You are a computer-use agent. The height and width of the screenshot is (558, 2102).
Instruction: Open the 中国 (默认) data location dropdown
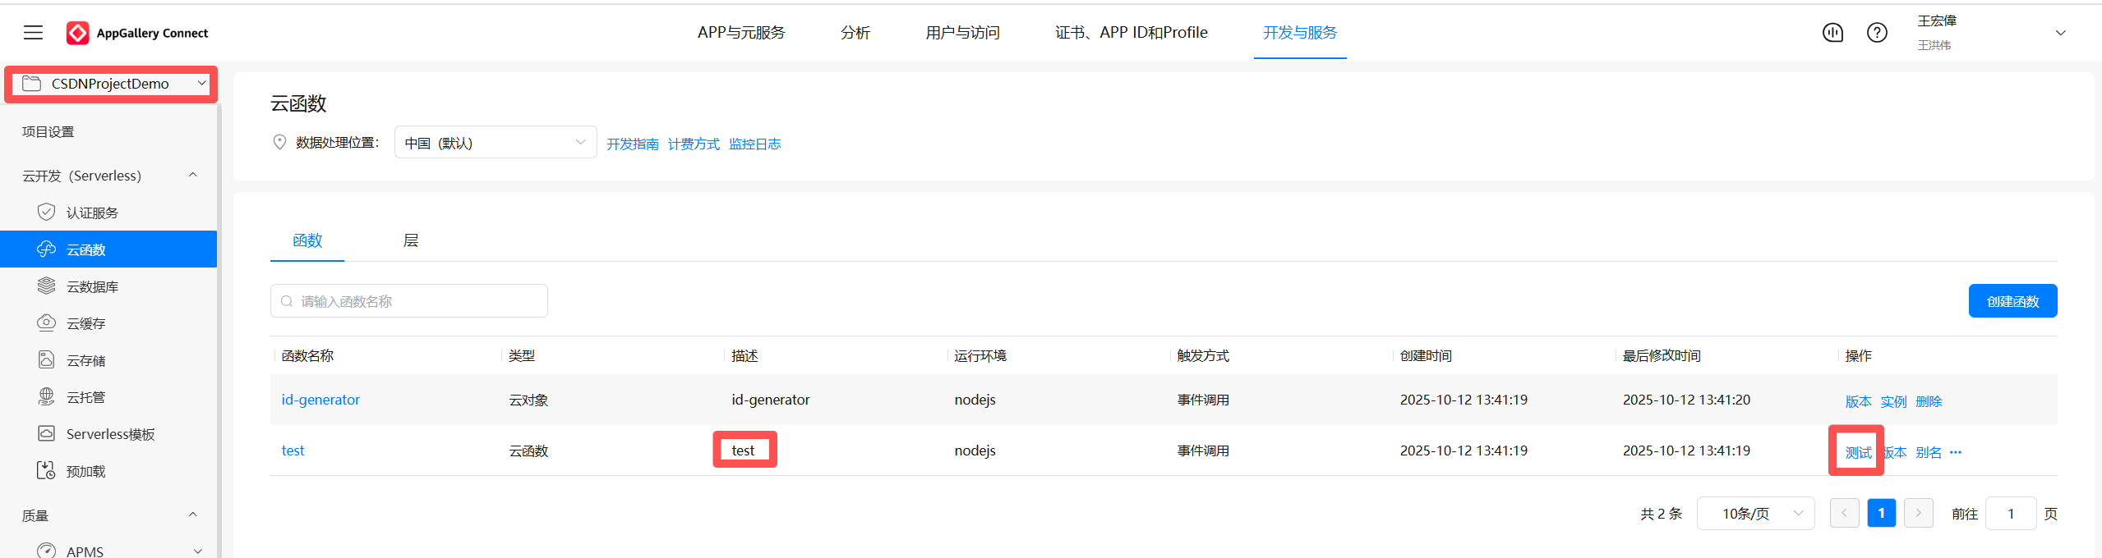click(x=496, y=143)
